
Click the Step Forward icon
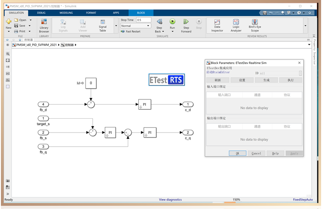pos(186,22)
